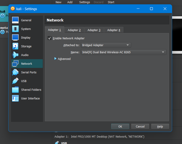This screenshot has height=144, width=182.
Task: Switch to the Adapter 4 tab
Action: [x=114, y=30]
